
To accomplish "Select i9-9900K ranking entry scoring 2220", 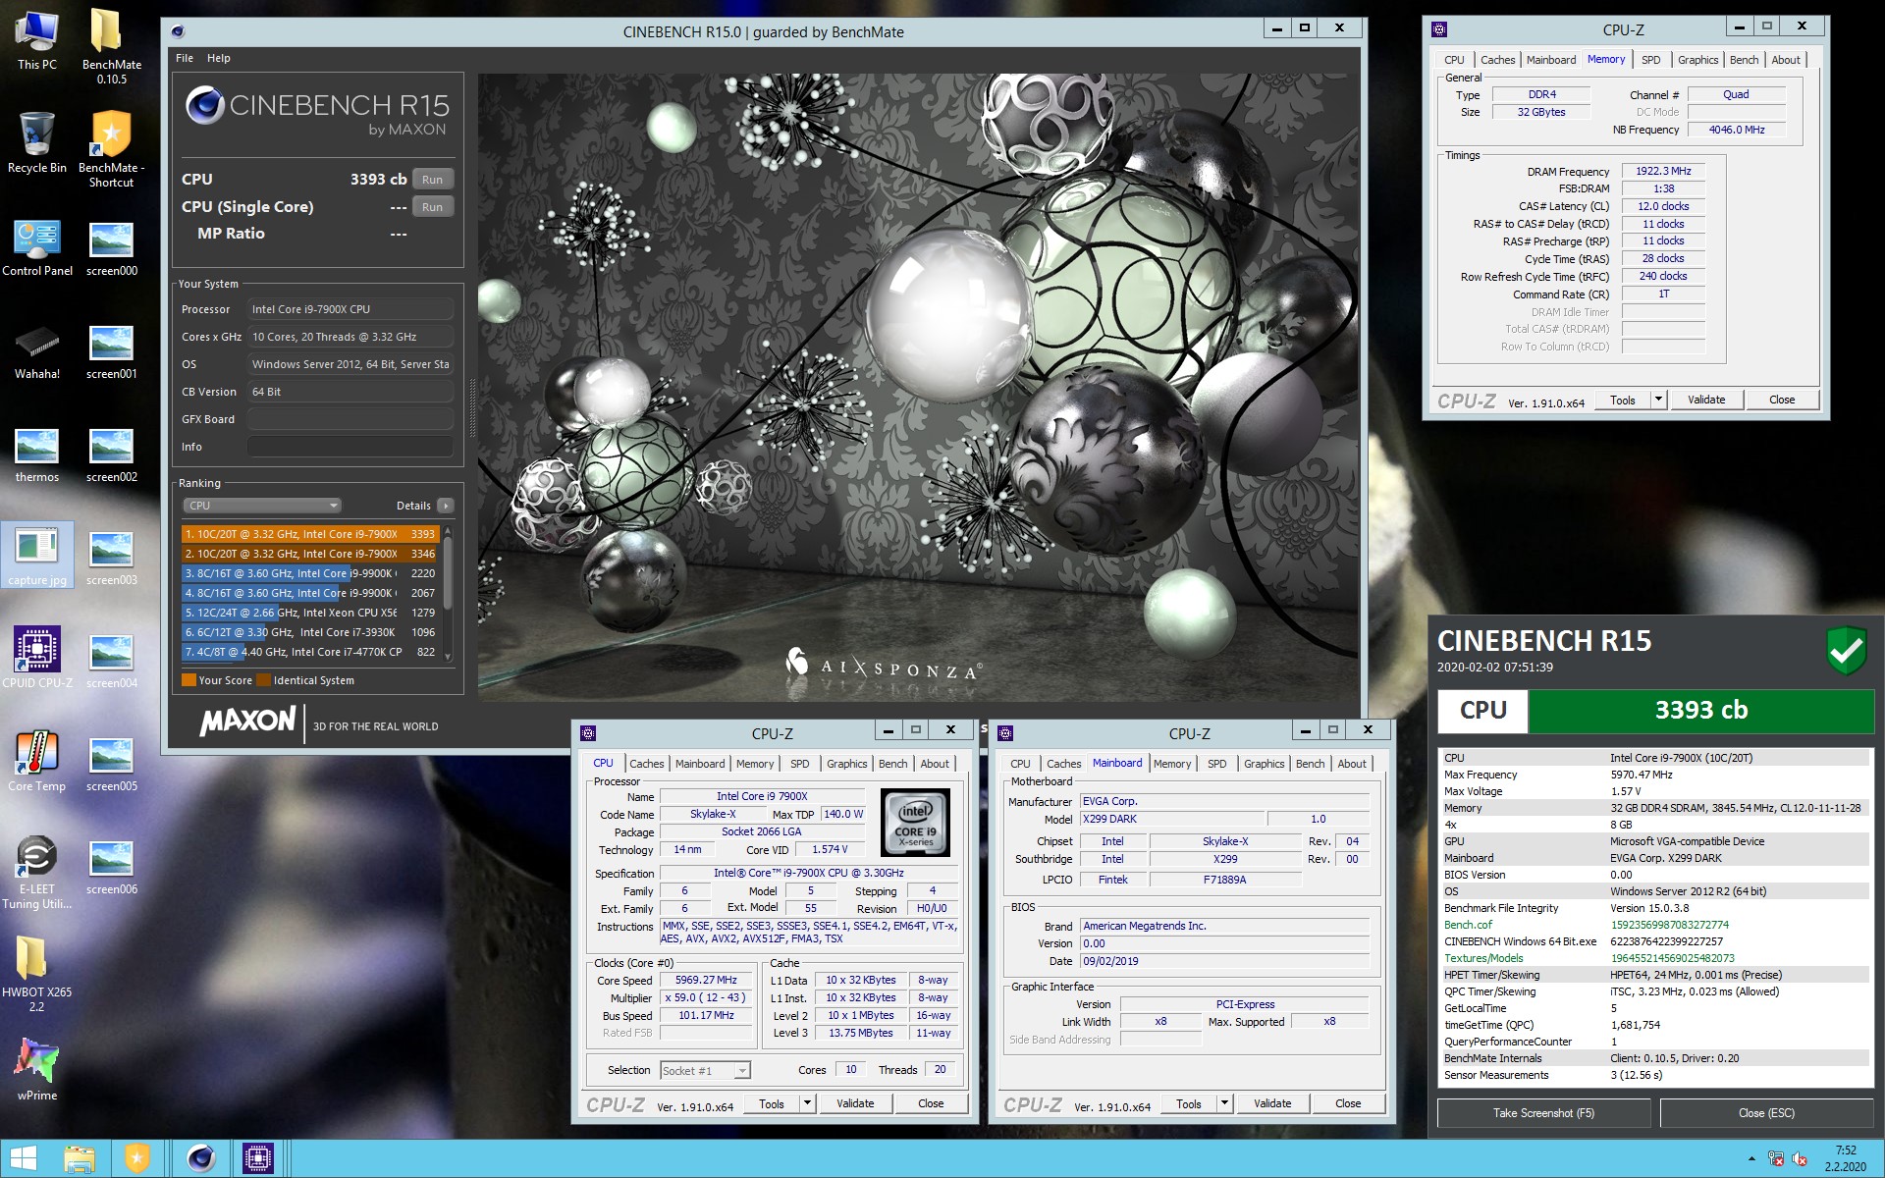I will tap(310, 573).
